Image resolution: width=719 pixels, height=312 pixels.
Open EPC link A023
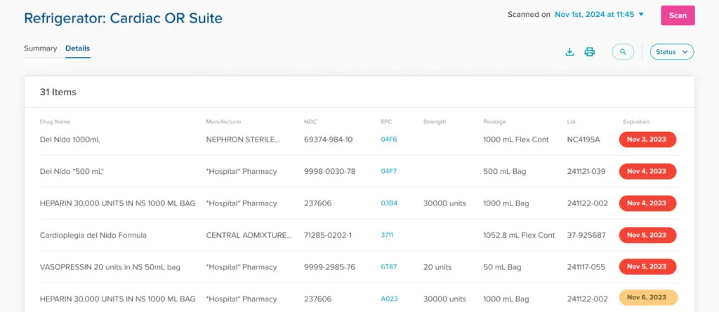(x=389, y=299)
